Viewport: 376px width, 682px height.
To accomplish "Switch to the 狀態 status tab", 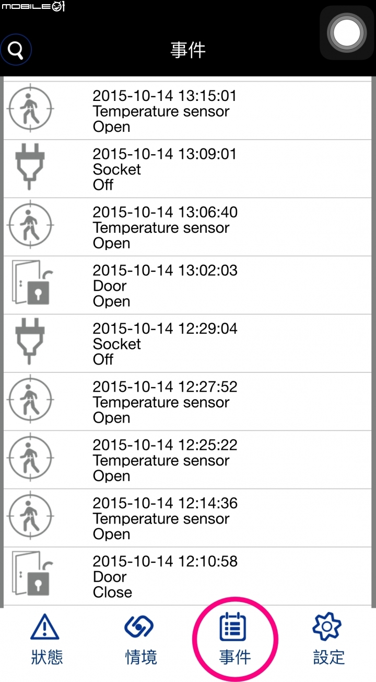I will 47,639.
